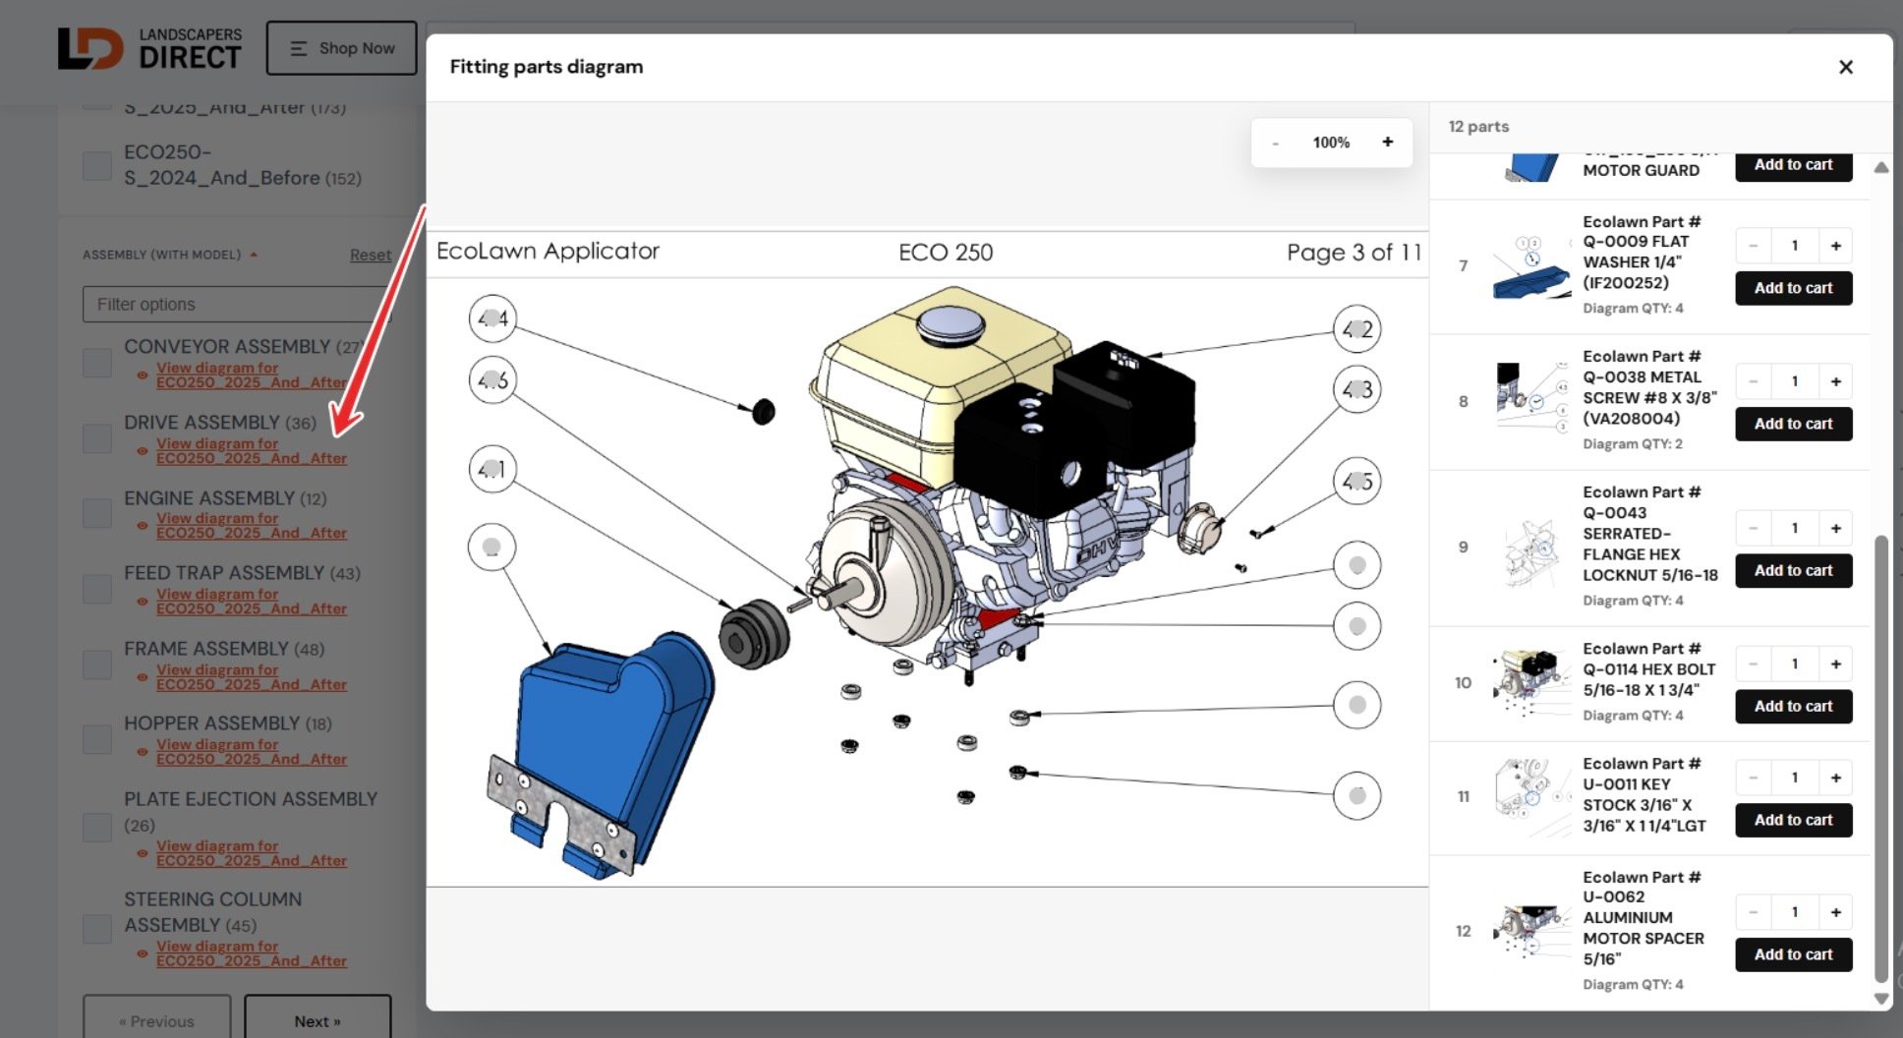Add Q-0043 Hex Locknut to cart

pos(1794,570)
